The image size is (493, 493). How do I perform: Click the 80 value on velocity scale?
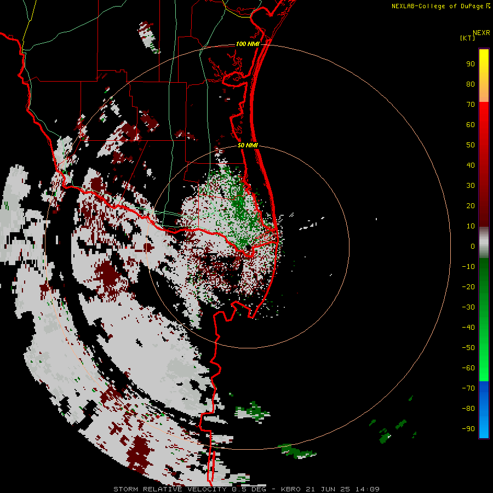[471, 84]
